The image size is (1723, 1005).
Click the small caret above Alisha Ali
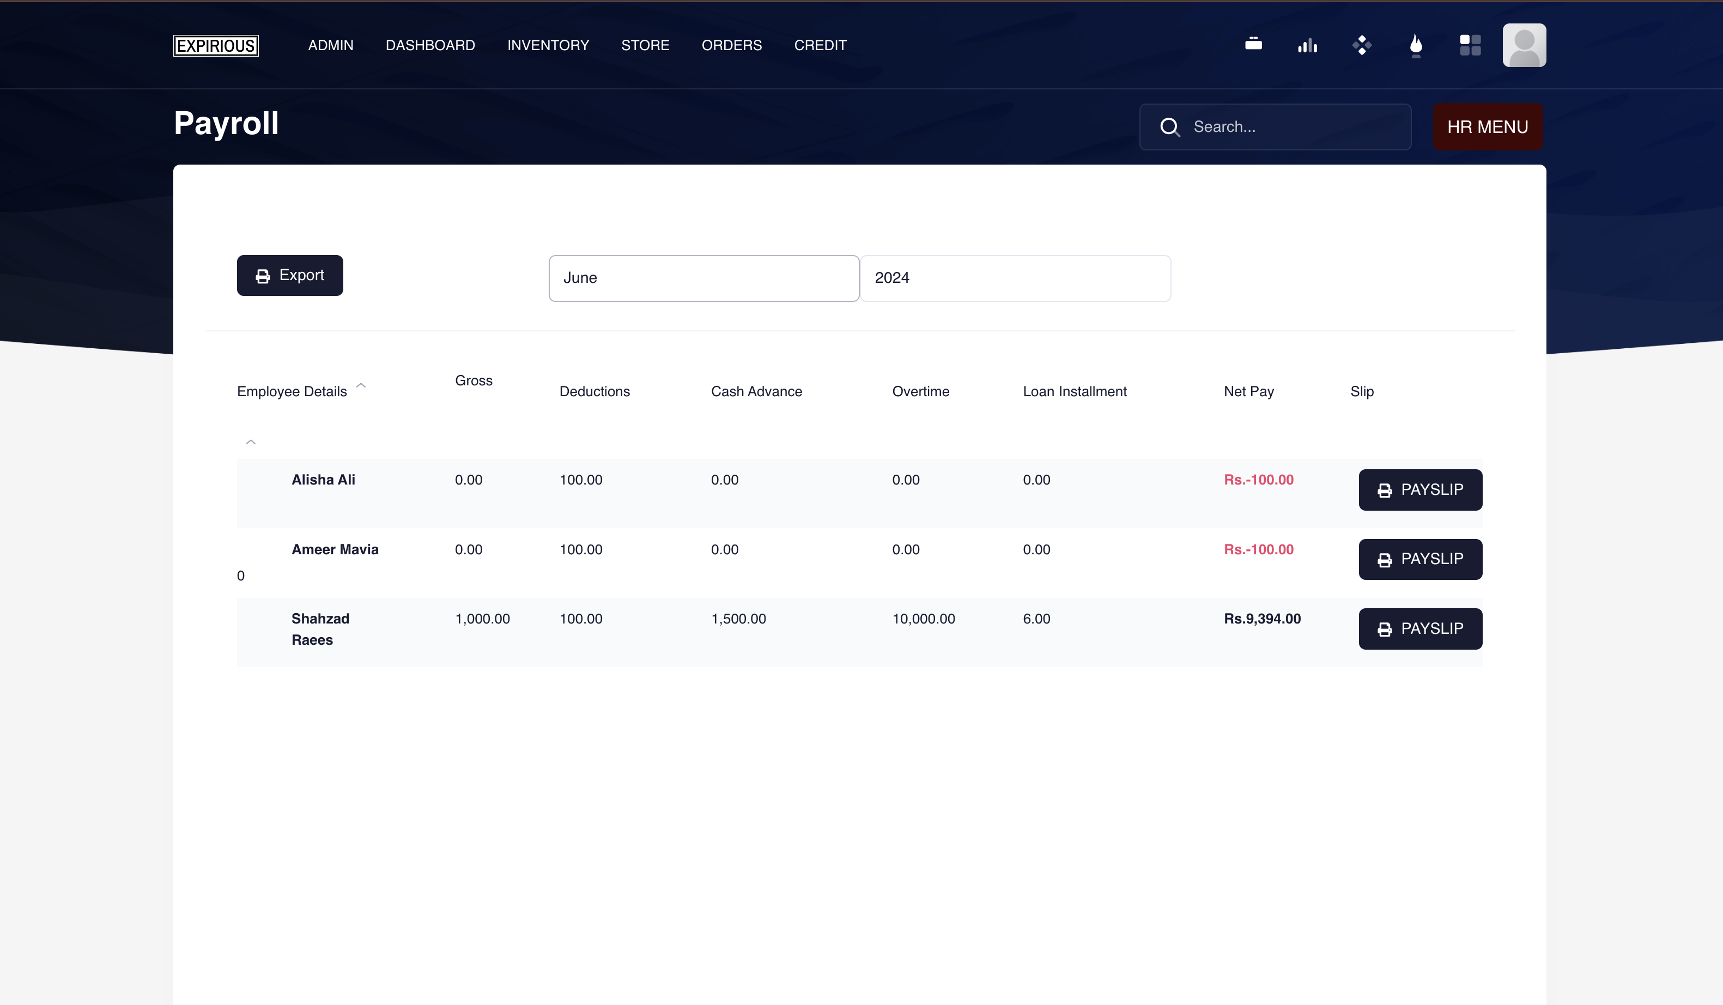pos(251,443)
